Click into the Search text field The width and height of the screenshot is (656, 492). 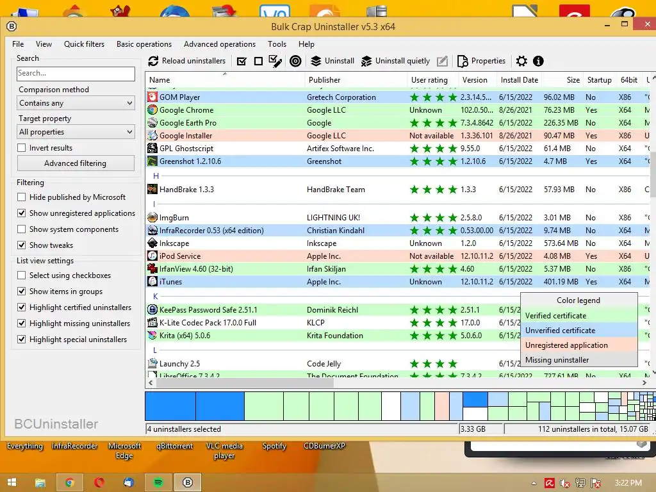(76, 73)
